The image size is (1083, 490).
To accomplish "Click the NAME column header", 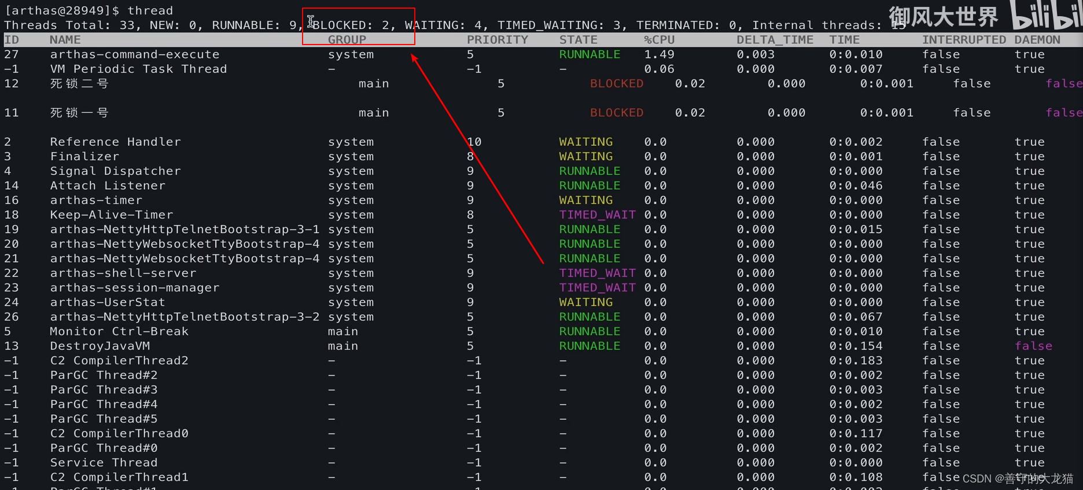I will point(65,39).
